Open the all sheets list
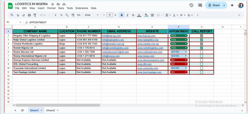This screenshot has width=248, height=114. 22,110
